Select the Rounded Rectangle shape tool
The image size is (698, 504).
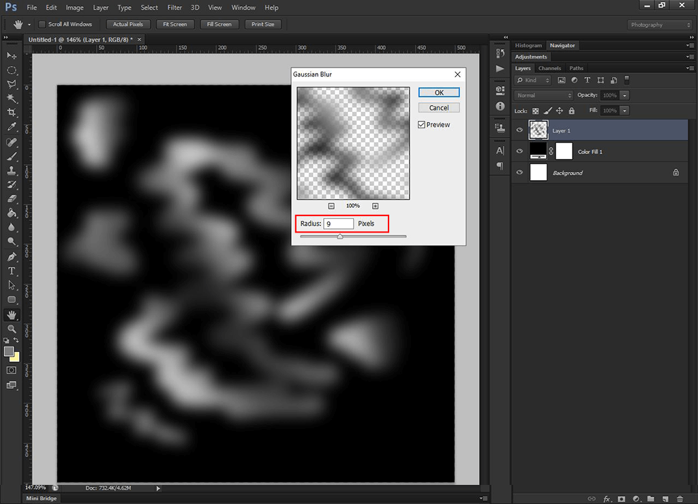[x=12, y=299]
